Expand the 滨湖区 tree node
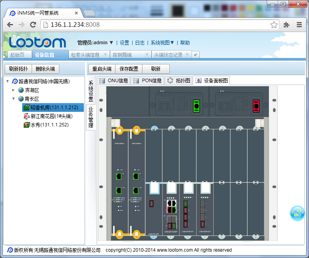 coord(13,90)
